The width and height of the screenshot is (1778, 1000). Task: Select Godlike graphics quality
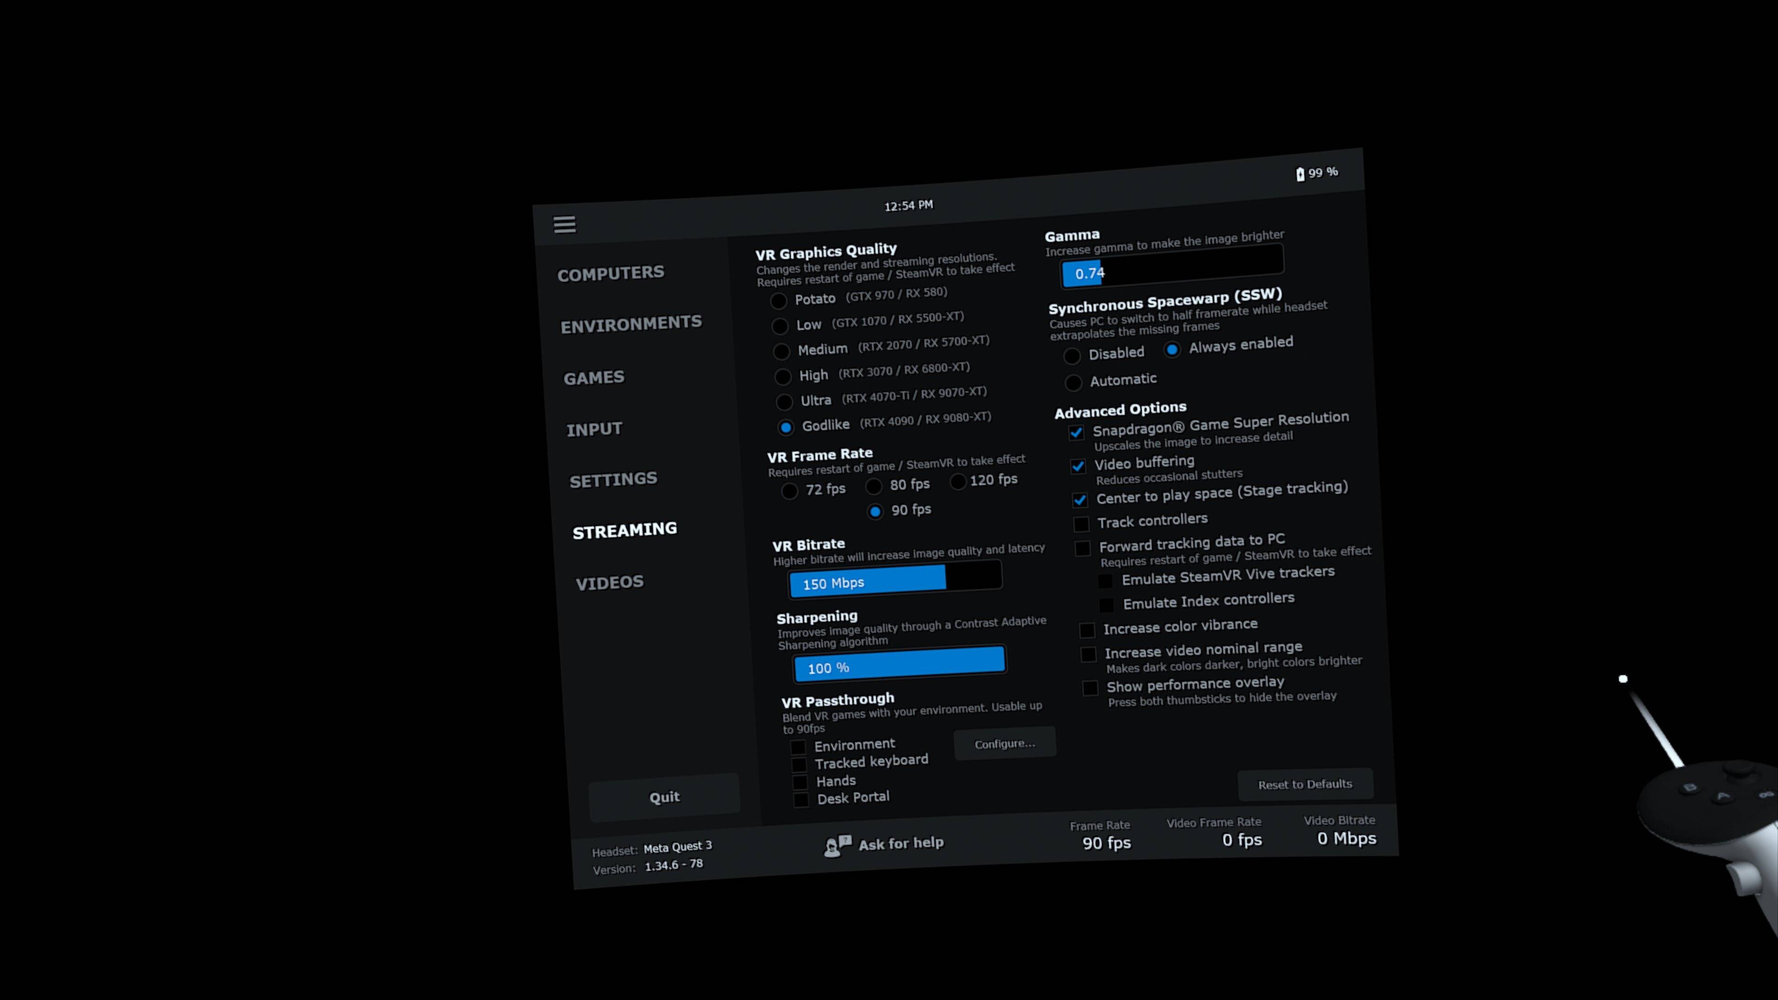coord(785,427)
